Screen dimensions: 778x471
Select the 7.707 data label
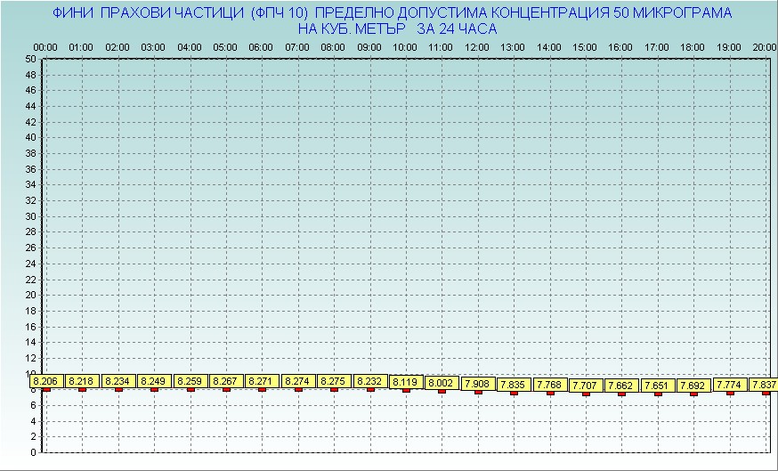point(586,386)
